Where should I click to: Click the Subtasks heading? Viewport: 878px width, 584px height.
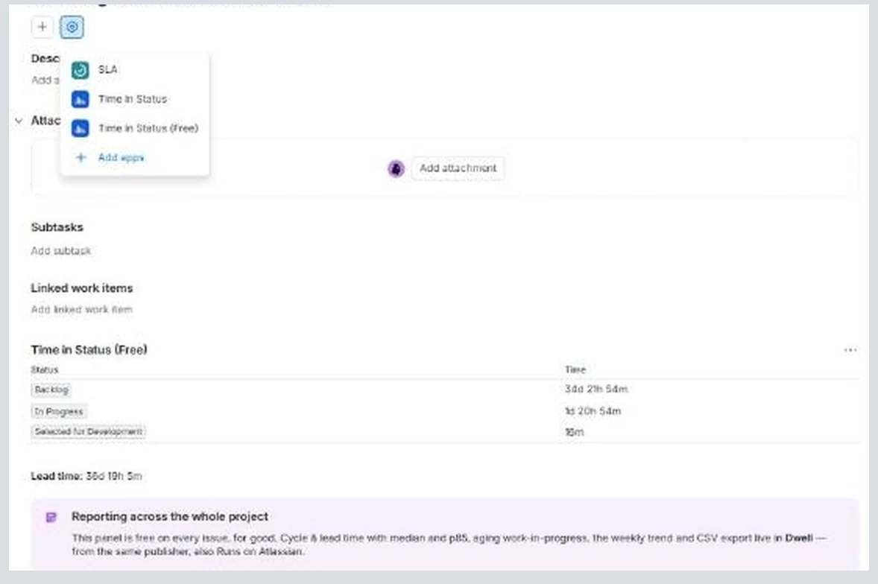point(57,227)
